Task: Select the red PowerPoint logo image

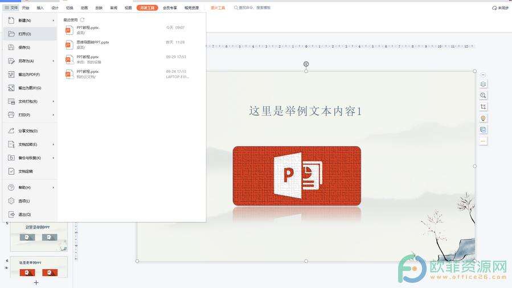Action: tap(297, 176)
